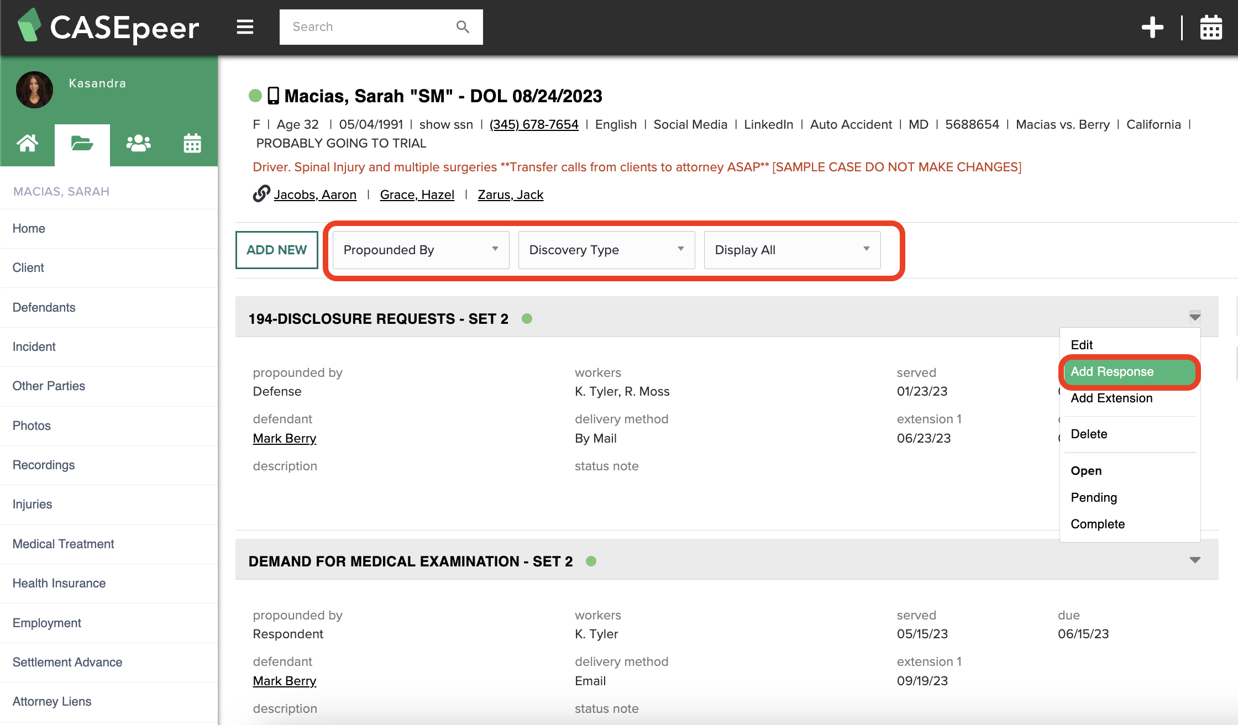The height and width of the screenshot is (725, 1238).
Task: Open Injuries in the case sidebar
Action: [x=109, y=504]
